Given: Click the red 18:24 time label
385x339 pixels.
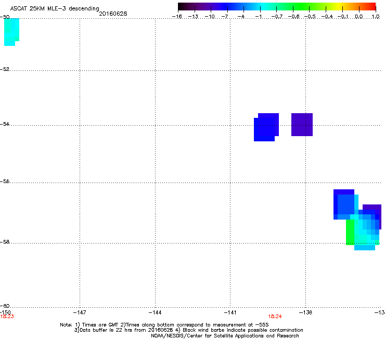Looking at the screenshot, I should (x=275, y=317).
